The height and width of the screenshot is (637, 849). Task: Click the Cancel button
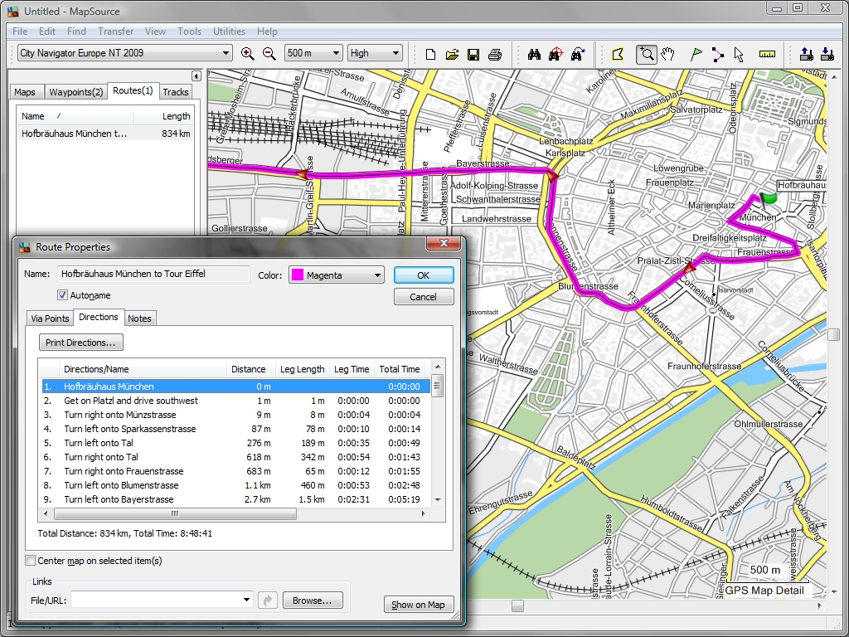[x=424, y=297]
